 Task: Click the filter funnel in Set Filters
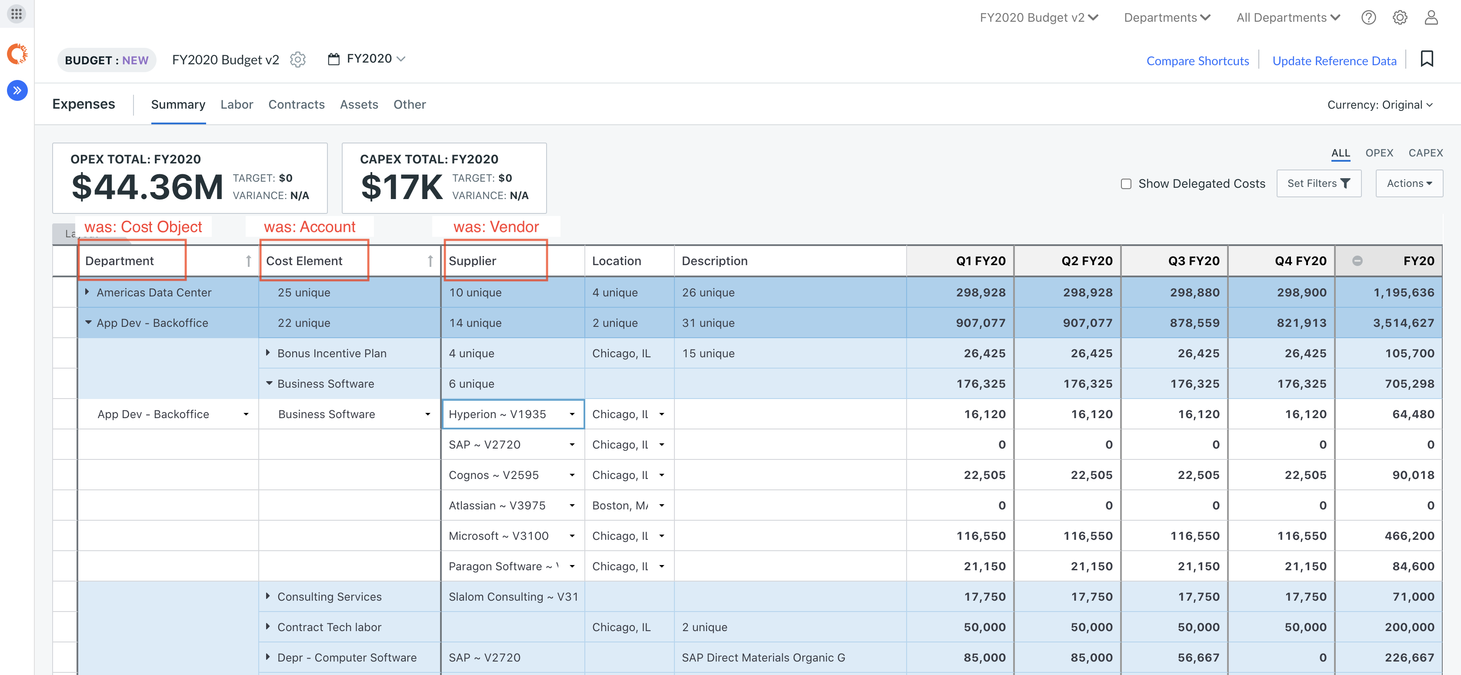click(x=1345, y=183)
